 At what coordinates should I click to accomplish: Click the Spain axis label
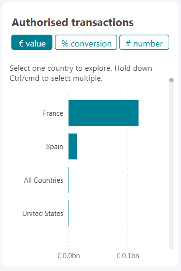(x=54, y=147)
